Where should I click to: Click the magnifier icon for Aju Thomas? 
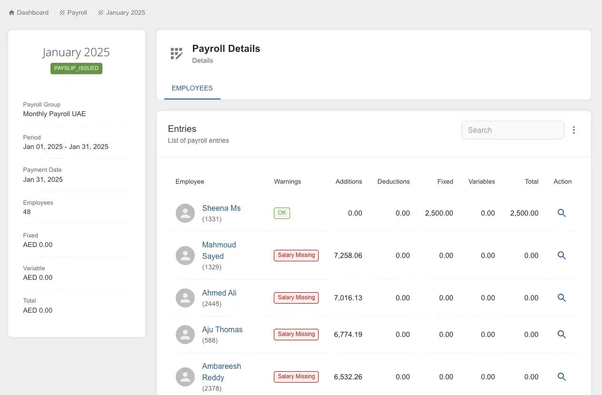[x=562, y=335]
